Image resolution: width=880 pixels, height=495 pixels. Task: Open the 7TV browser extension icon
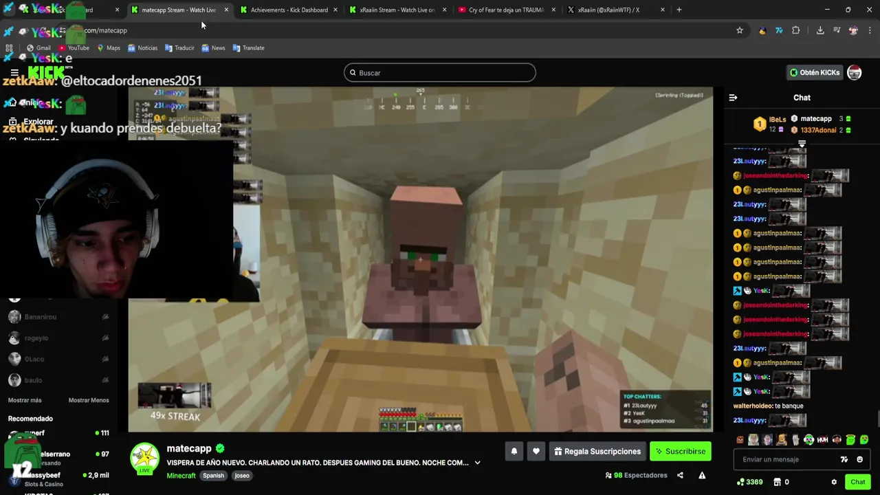tap(779, 30)
